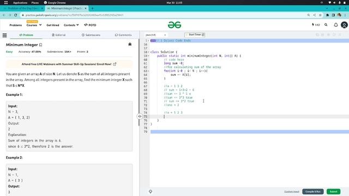The image size is (349, 196).
Task: Click the Start Timer button
Action: coord(195,35)
